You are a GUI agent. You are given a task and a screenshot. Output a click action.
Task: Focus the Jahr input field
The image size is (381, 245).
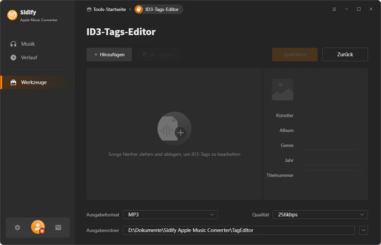[329, 160]
